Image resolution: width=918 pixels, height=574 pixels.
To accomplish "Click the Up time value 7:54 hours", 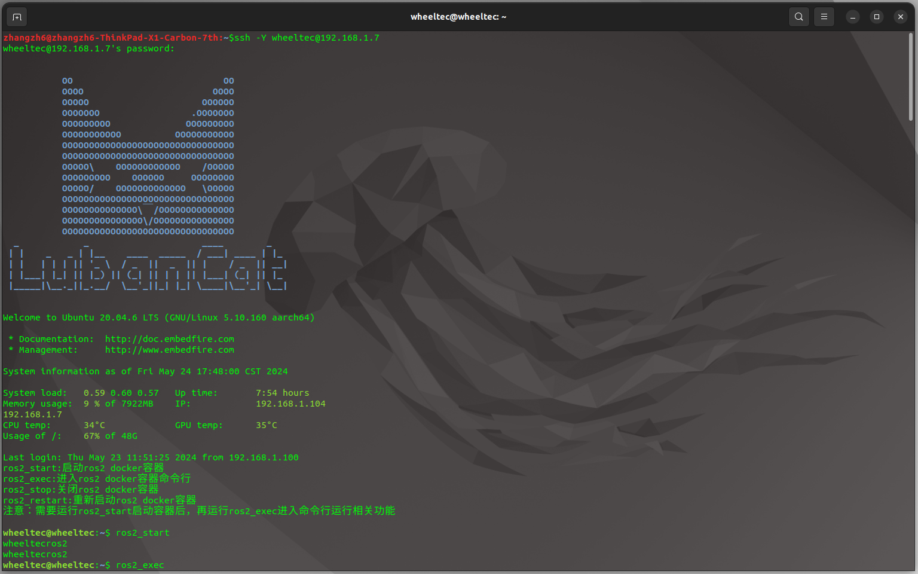I will point(283,393).
